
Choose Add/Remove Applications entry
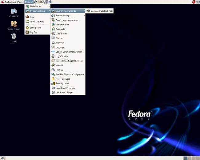[x=67, y=20]
